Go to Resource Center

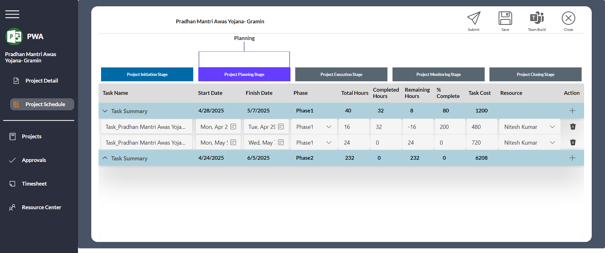tap(41, 207)
